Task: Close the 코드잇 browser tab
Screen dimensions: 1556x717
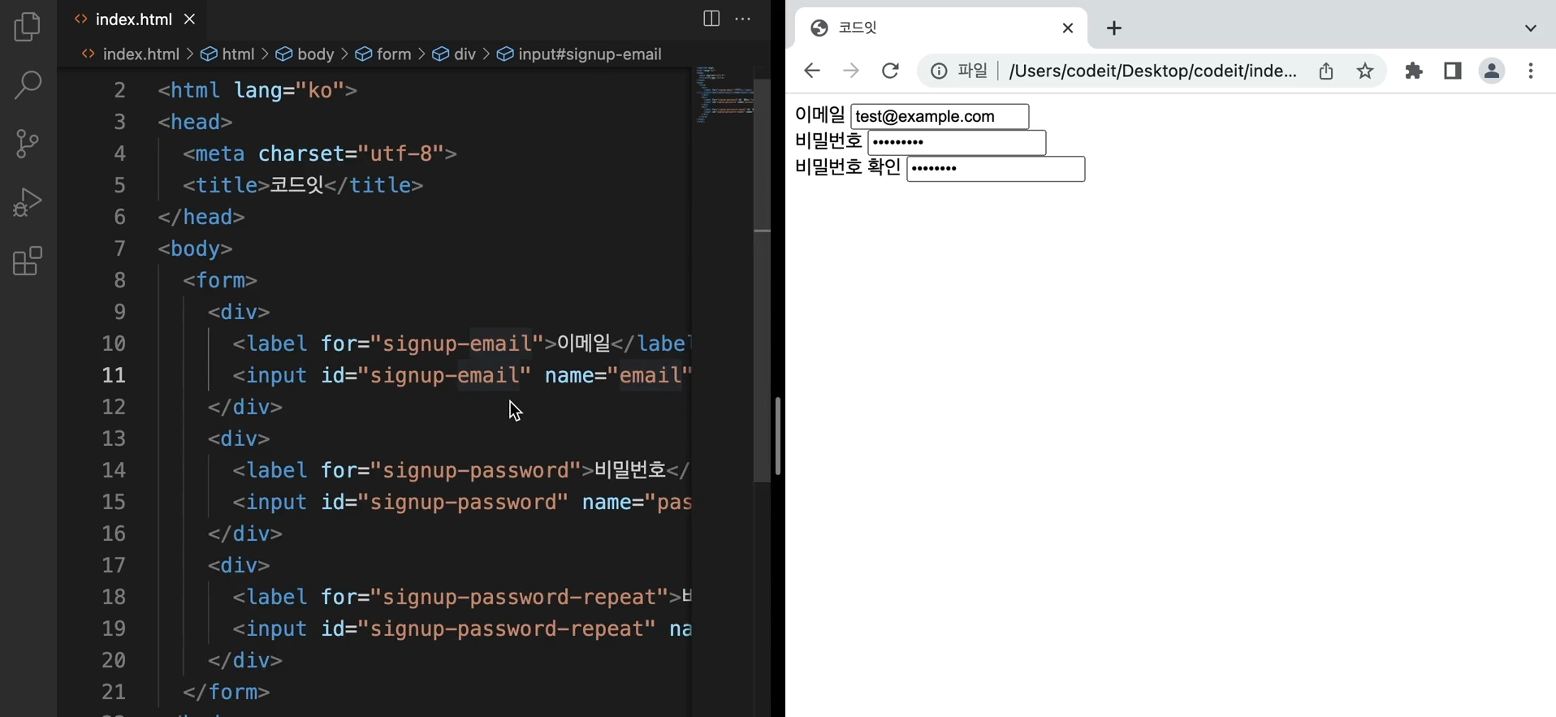Action: point(1068,28)
